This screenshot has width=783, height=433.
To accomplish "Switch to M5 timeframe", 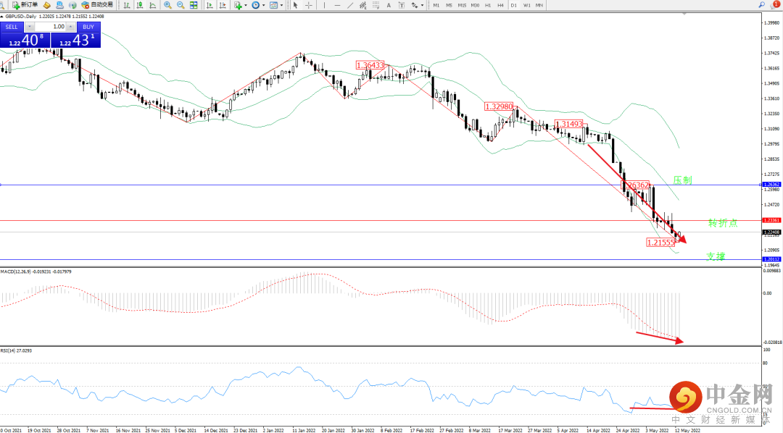I will (x=449, y=5).
